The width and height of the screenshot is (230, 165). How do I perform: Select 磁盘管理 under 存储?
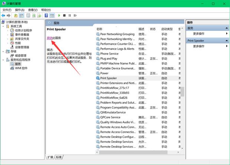pos(20,56)
